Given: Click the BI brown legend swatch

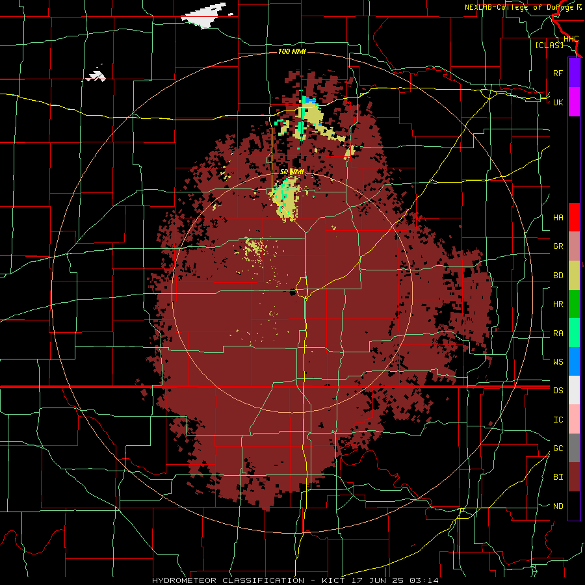Looking at the screenshot, I should (x=574, y=477).
